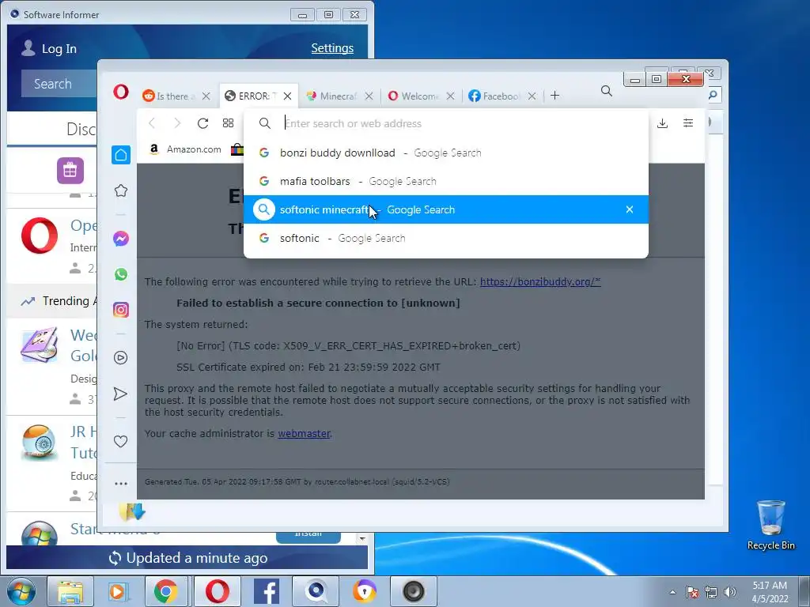810x607 pixels.
Task: Open Pinboards heart in Opera sidebar
Action: coord(120,441)
